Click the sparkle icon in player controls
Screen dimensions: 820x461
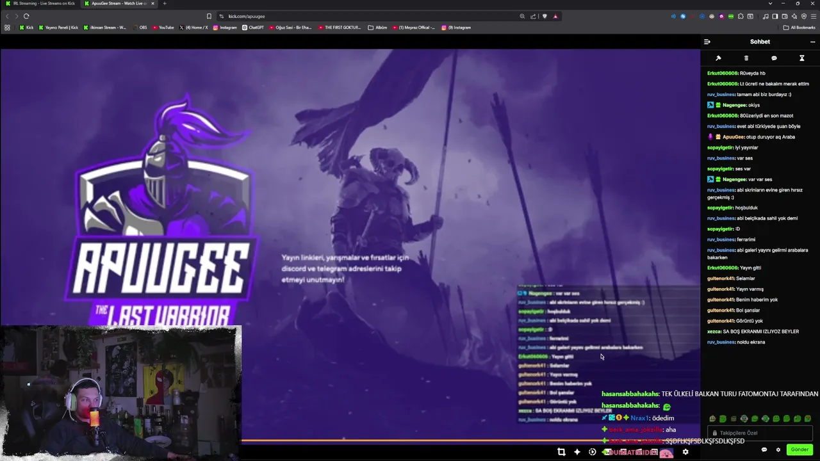pos(577,452)
